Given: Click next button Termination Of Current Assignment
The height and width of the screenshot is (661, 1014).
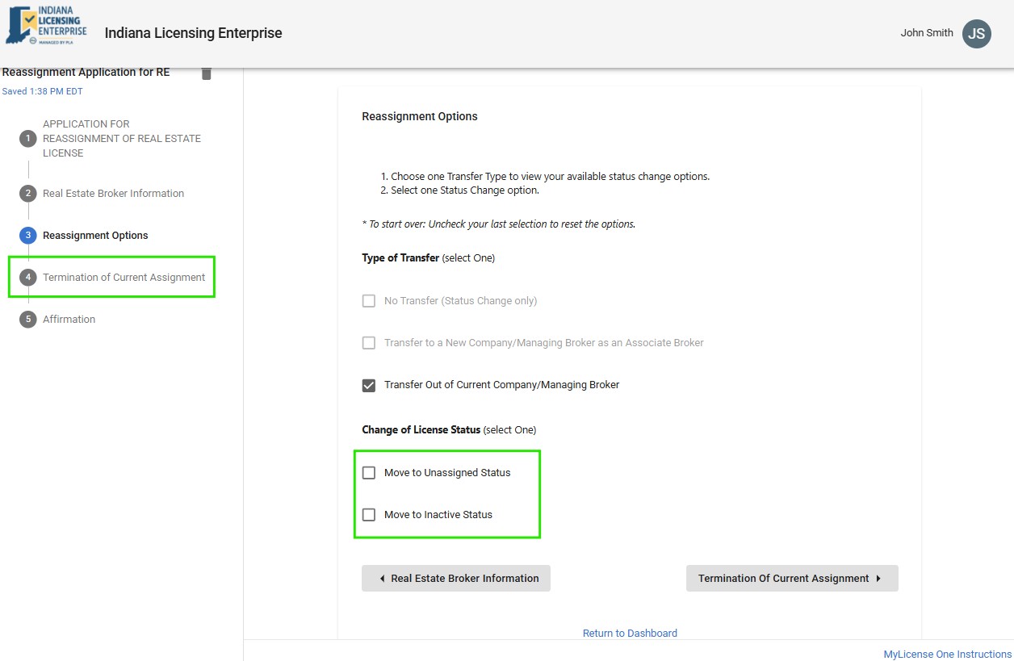Looking at the screenshot, I should click(x=791, y=579).
